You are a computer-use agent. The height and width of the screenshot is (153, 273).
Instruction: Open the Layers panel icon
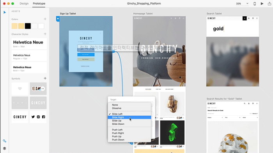[5, 148]
